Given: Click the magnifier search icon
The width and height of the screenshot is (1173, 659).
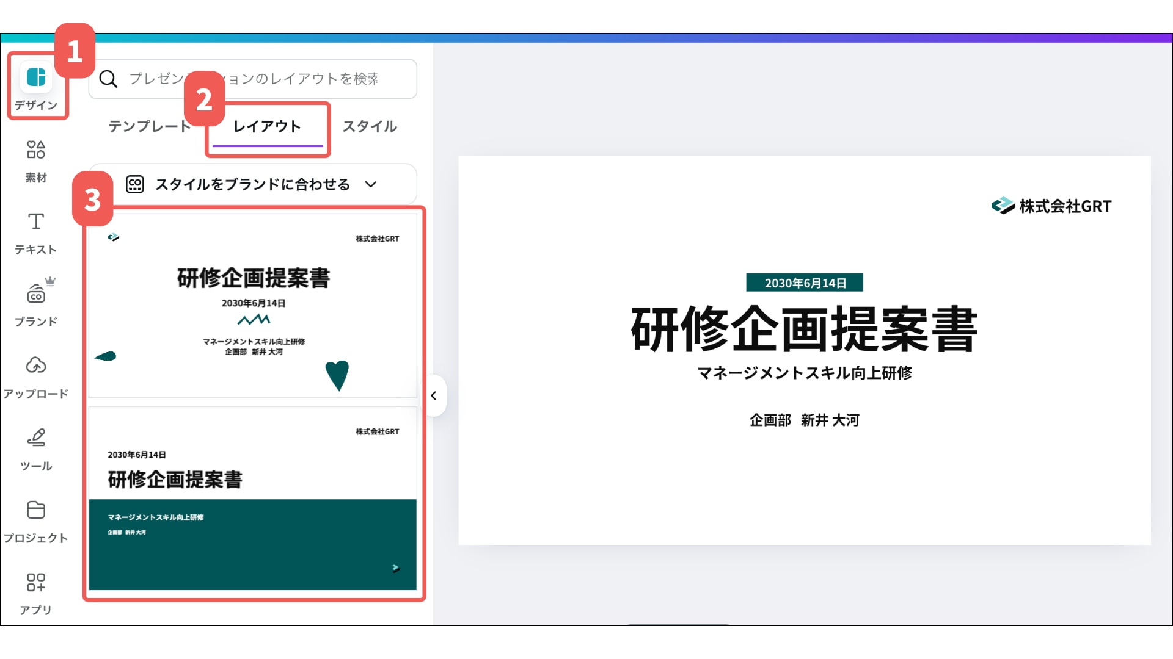Looking at the screenshot, I should coord(108,79).
